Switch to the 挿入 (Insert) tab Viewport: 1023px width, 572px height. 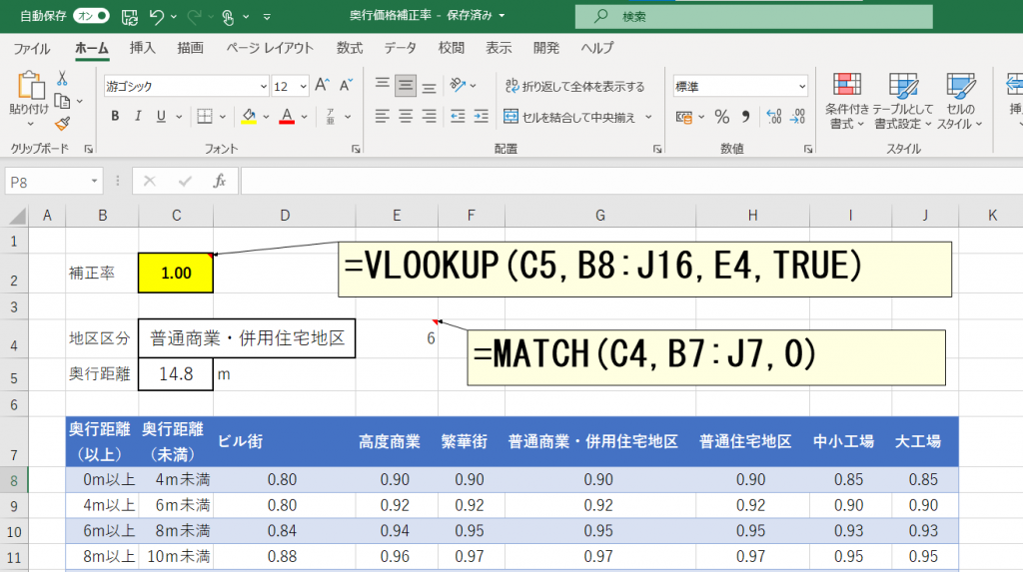pyautogui.click(x=143, y=48)
